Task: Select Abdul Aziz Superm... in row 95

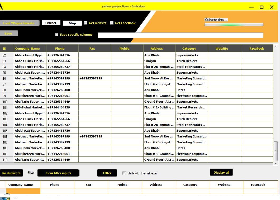Action: [x=30, y=73]
